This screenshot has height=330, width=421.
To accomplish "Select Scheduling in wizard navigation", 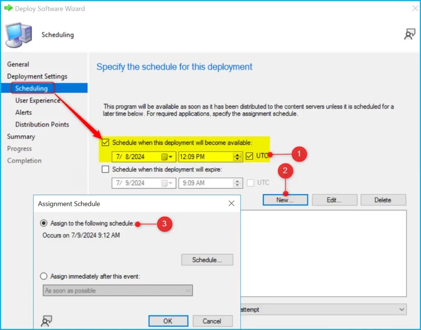I will pos(31,88).
